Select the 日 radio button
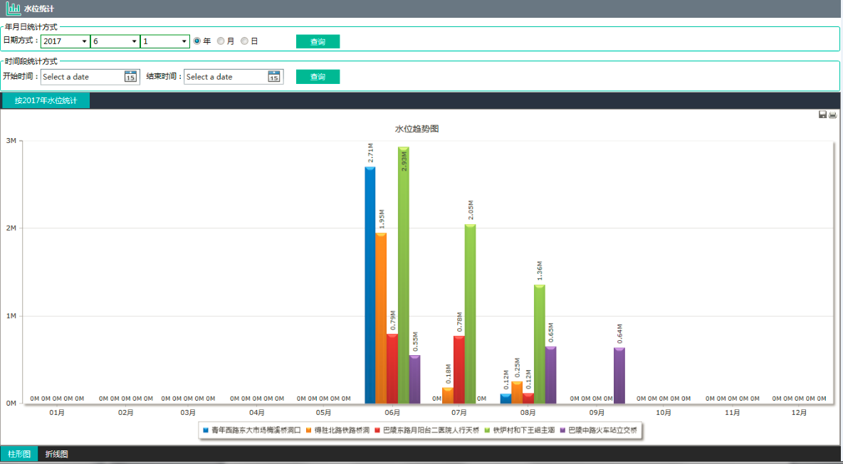 tap(244, 41)
